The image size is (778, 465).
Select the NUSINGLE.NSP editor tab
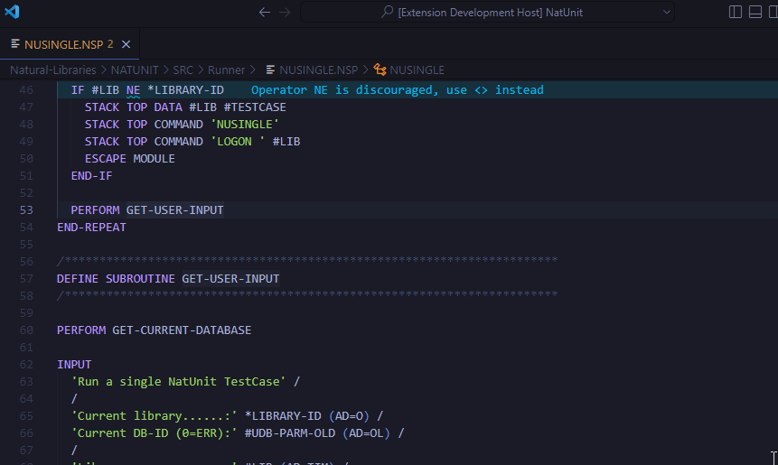[70, 44]
